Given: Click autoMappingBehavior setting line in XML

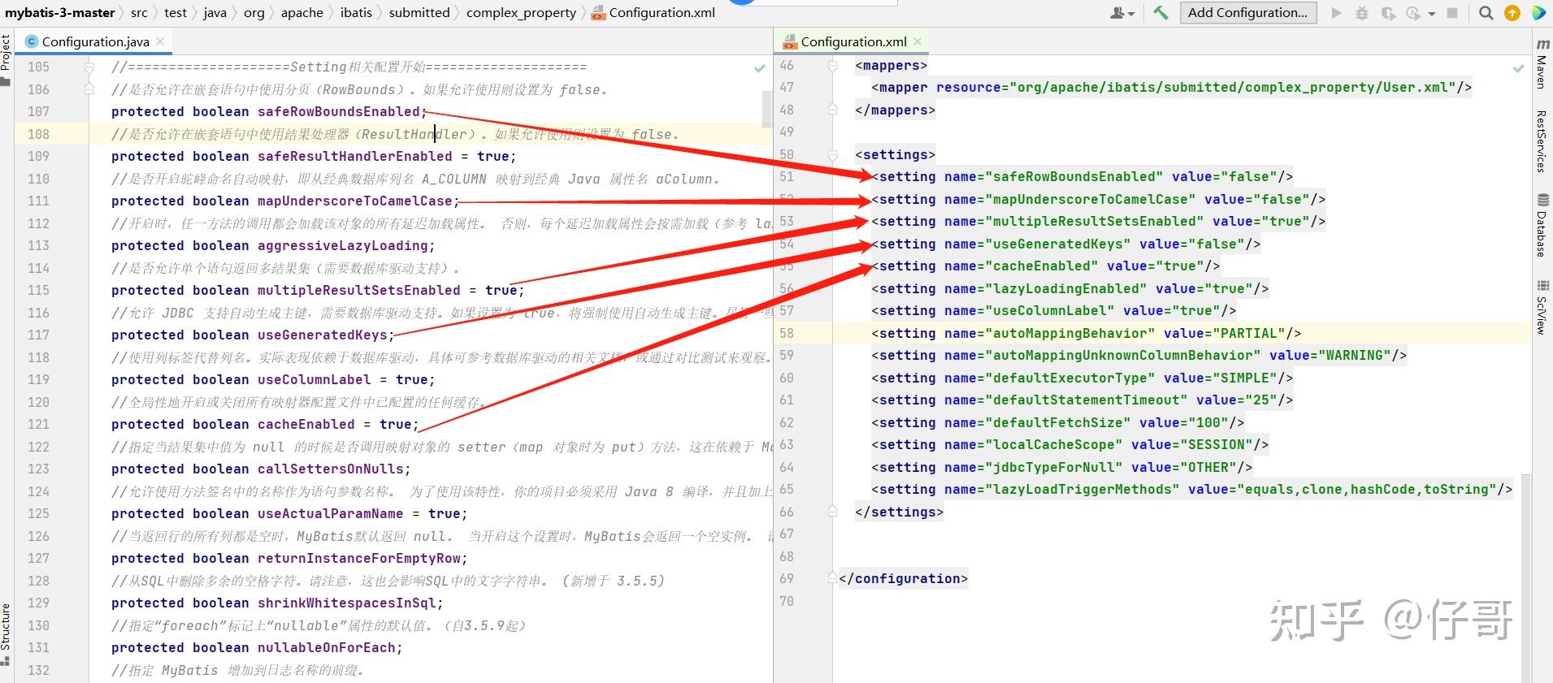Looking at the screenshot, I should pyautogui.click(x=1086, y=333).
